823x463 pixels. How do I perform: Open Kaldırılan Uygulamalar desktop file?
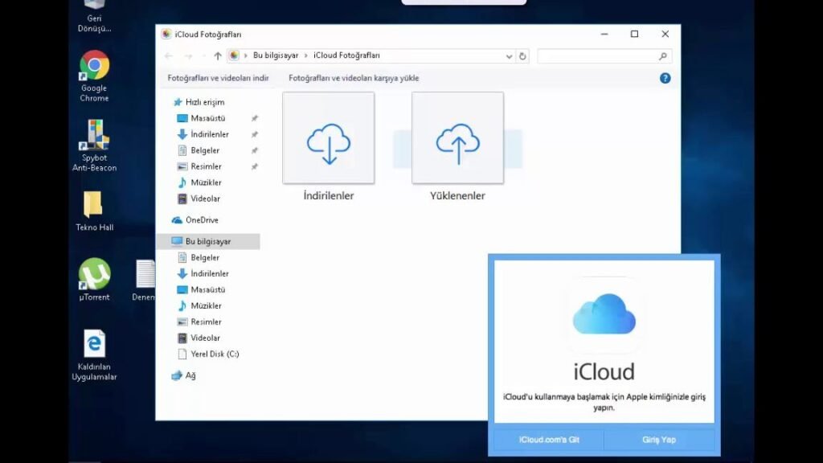pos(95,354)
